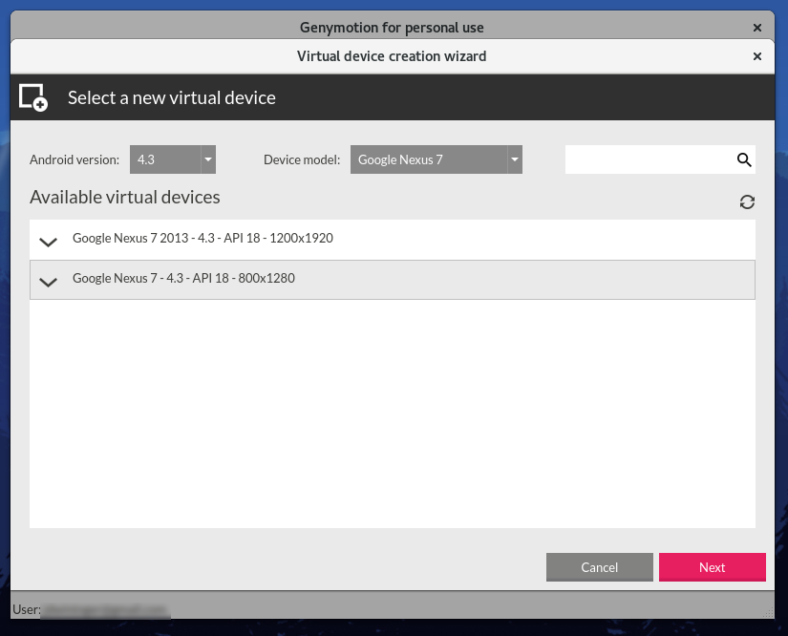Close the Genymotion for personal use window

pos(757,28)
